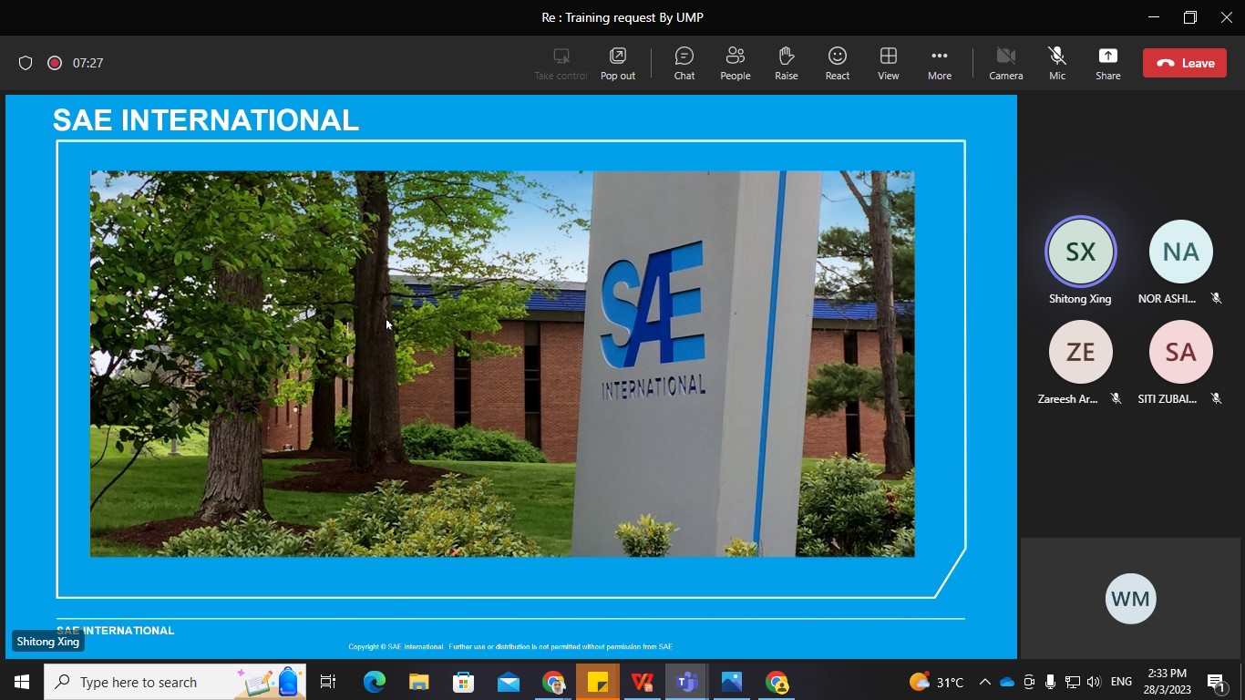Open the Windows Start menu
This screenshot has height=700, width=1245.
pyautogui.click(x=22, y=682)
